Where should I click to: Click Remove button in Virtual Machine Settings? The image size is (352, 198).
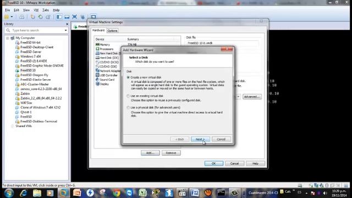pyautogui.click(x=171, y=153)
